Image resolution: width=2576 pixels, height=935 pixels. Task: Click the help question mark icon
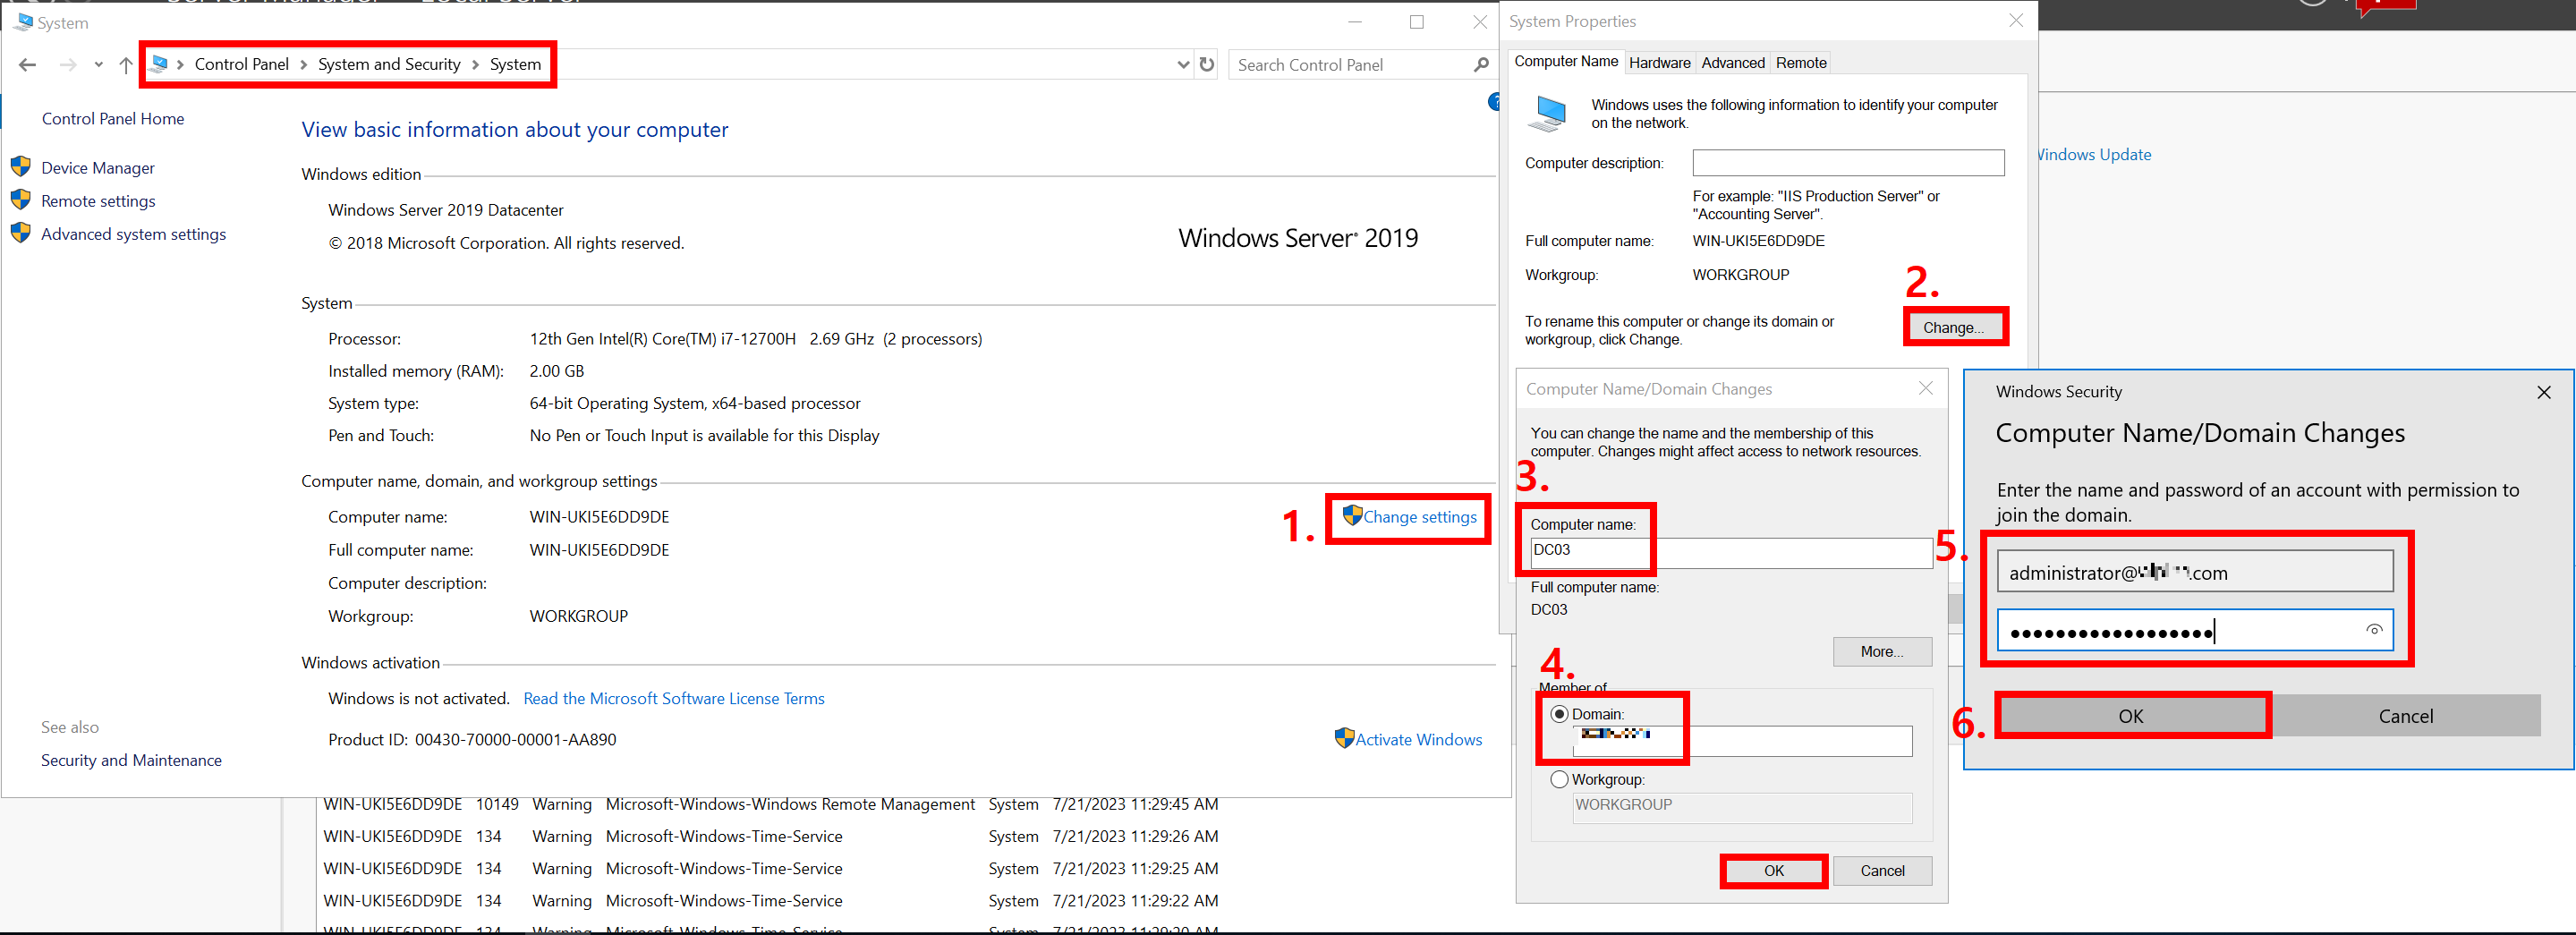(1494, 101)
